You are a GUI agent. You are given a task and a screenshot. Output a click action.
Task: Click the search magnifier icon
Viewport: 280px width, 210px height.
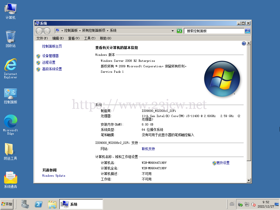pyautogui.click(x=247, y=31)
